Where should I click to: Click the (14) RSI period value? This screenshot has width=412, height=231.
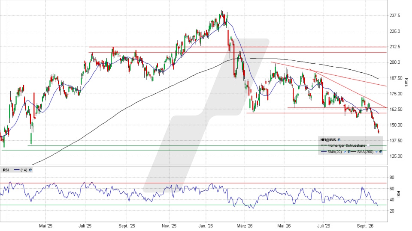click(24, 170)
